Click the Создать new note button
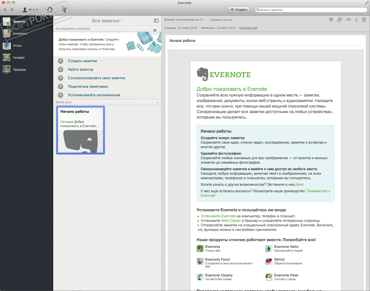Image resolution: width=370 pixels, height=291 pixels. 239,10
